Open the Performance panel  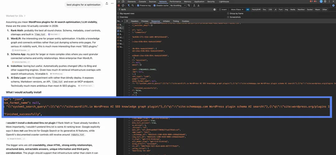pos(175,2)
